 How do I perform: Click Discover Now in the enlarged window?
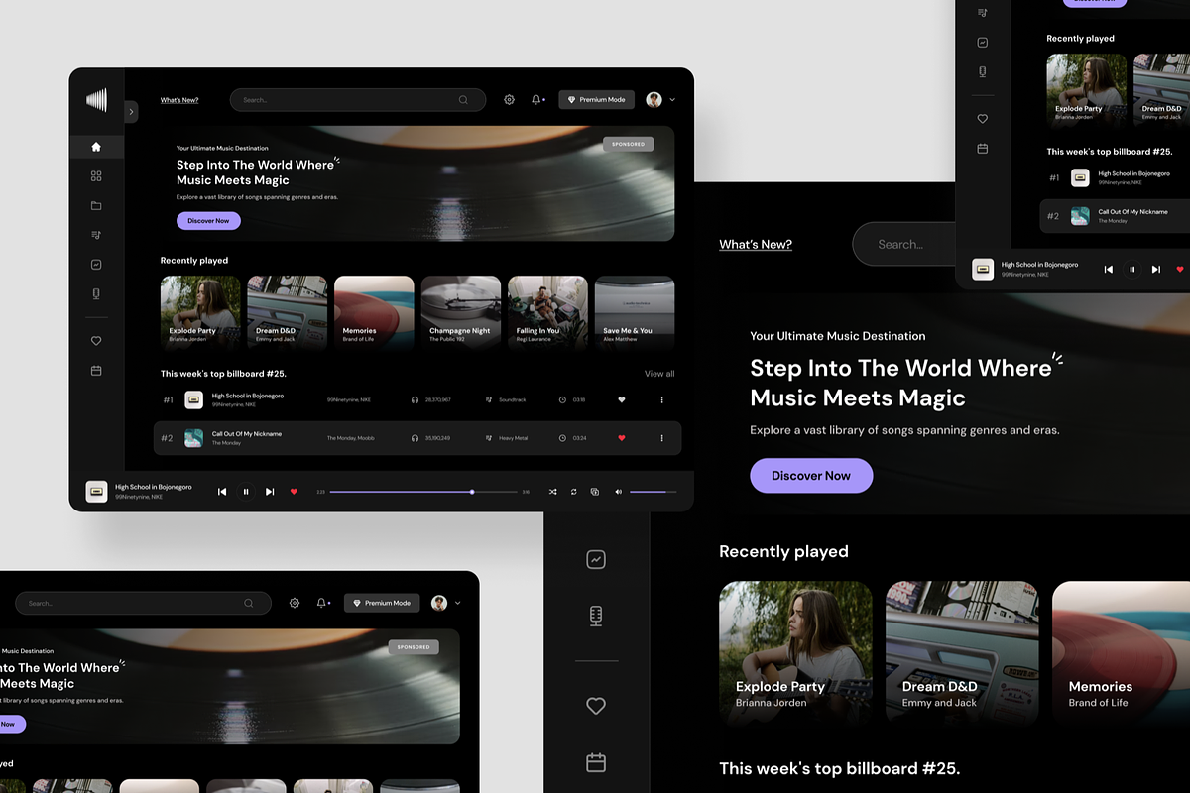coord(811,476)
